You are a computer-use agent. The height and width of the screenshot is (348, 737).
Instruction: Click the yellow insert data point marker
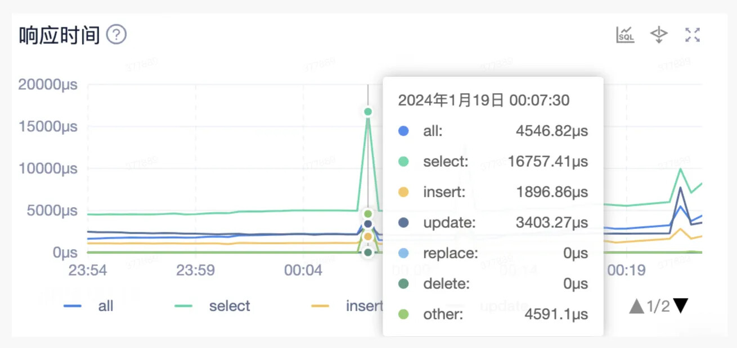368,236
